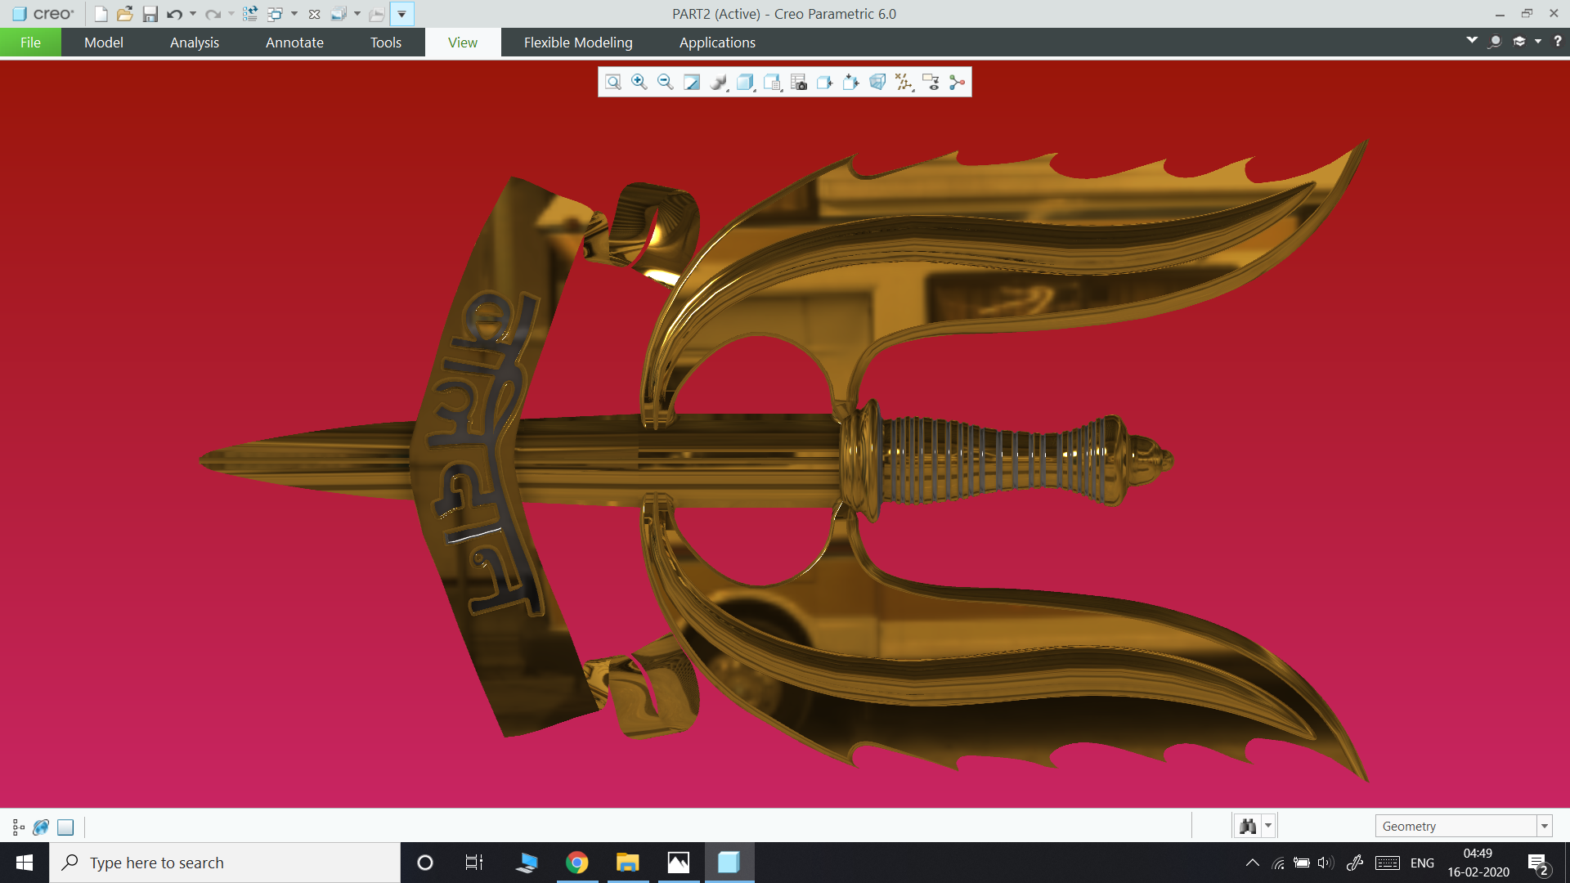Activate the Zoom Out tool
The image size is (1570, 883).
666,82
